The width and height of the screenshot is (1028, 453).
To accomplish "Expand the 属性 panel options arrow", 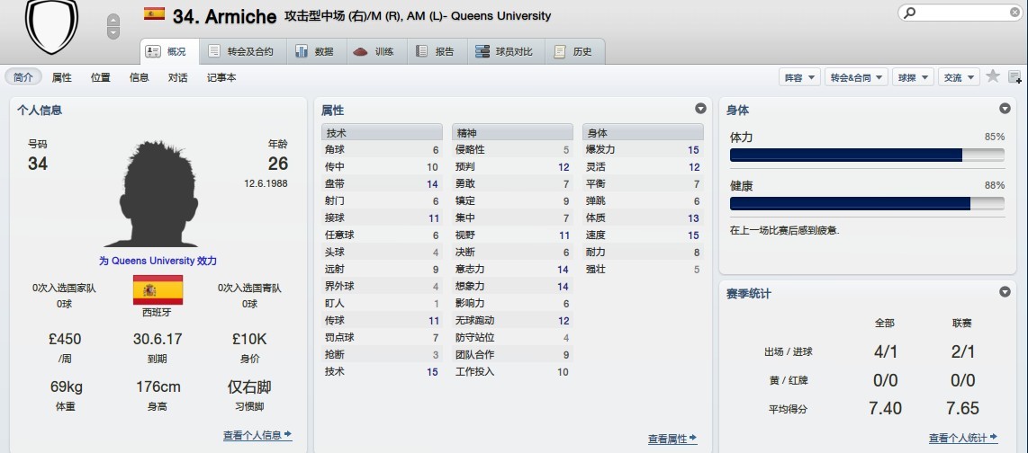I will 700,109.
